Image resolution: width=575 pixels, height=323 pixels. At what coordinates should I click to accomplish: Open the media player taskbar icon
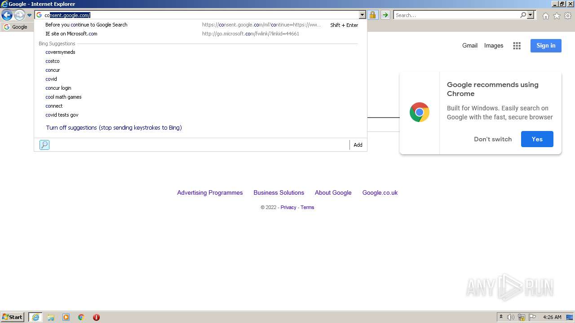tap(66, 317)
